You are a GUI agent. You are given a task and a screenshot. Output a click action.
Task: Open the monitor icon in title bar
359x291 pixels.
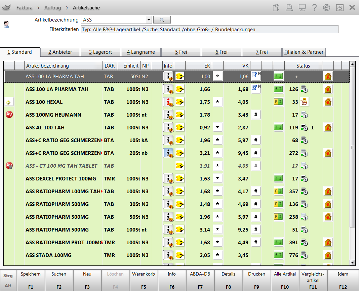click(x=302, y=7)
